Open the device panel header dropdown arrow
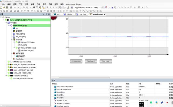The image size is (173, 107). click(44, 14)
